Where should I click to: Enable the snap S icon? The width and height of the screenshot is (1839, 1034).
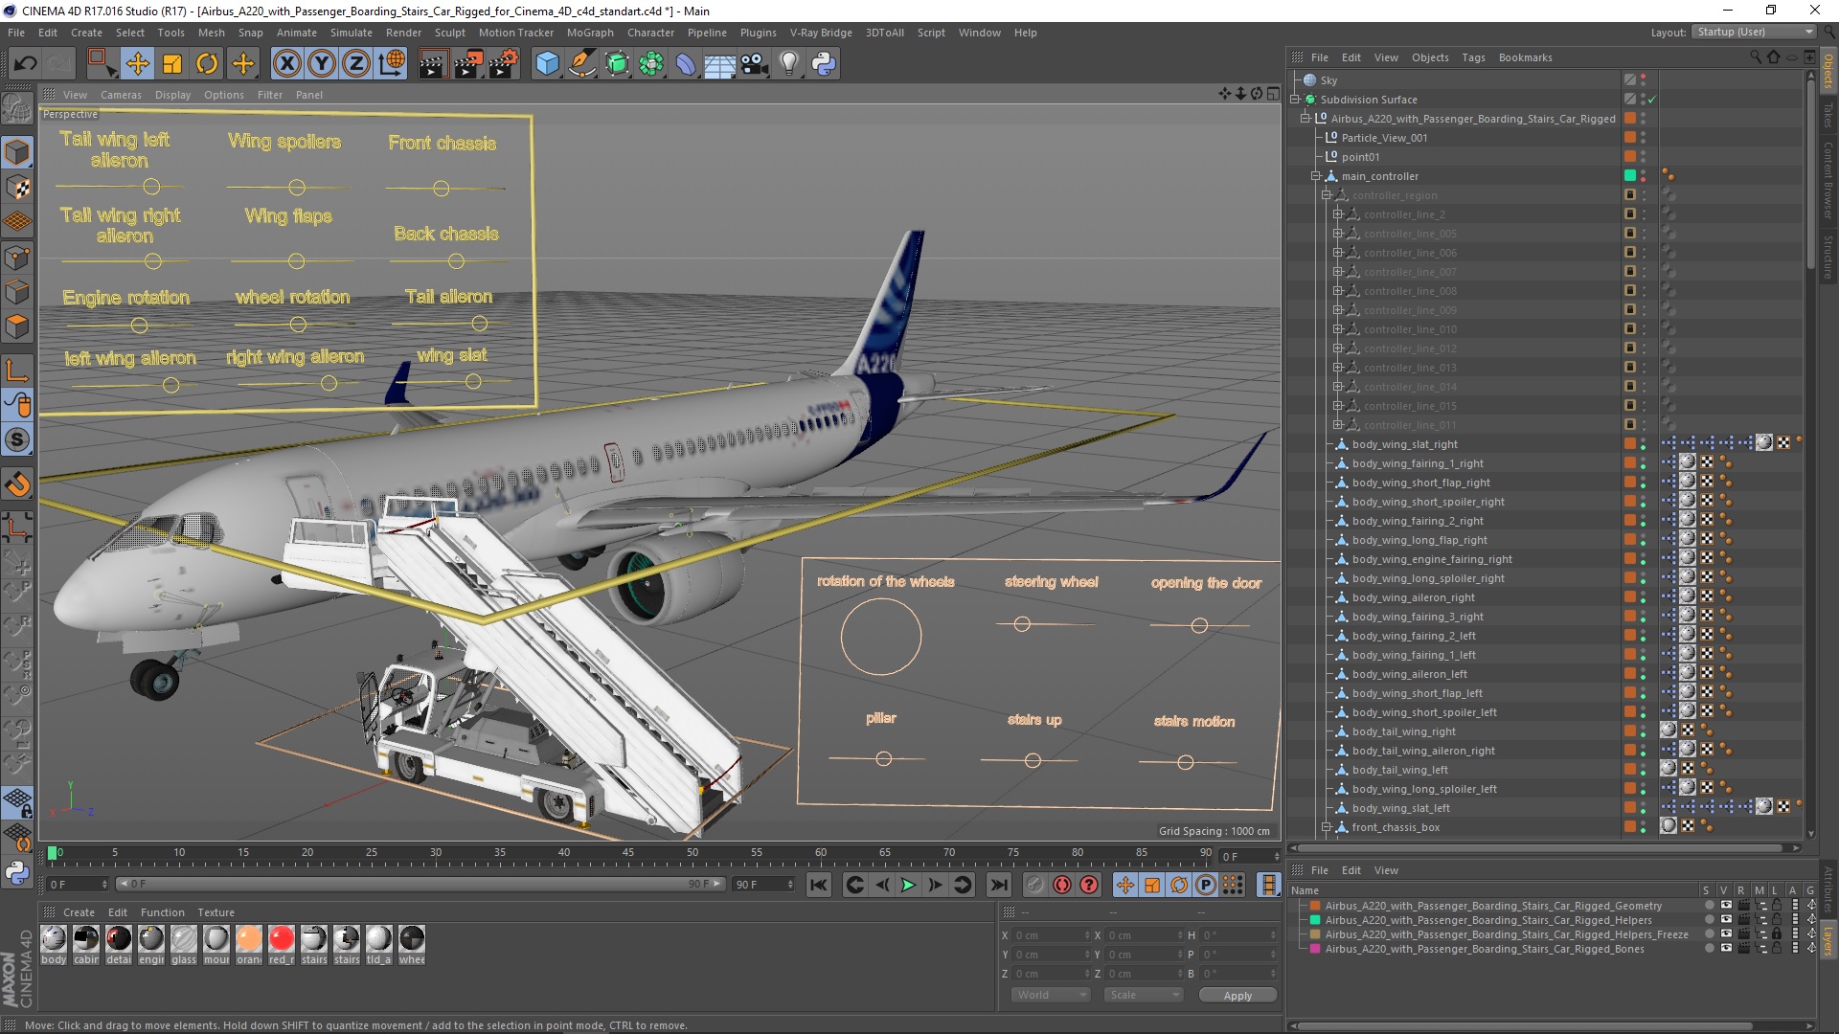pyautogui.click(x=17, y=439)
